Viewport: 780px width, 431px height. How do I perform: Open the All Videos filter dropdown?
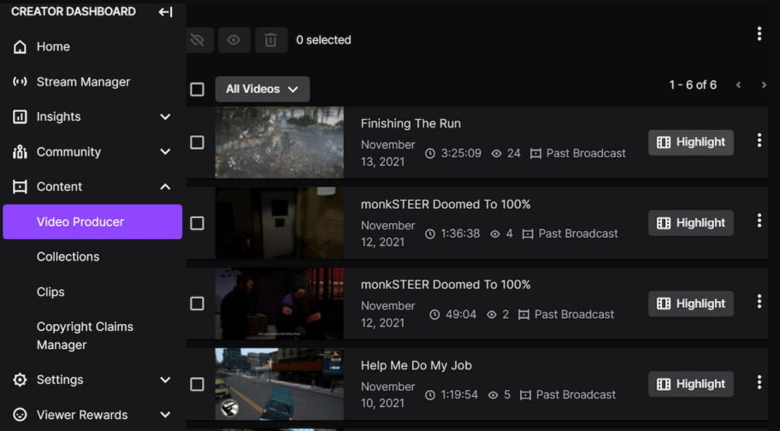click(x=263, y=89)
